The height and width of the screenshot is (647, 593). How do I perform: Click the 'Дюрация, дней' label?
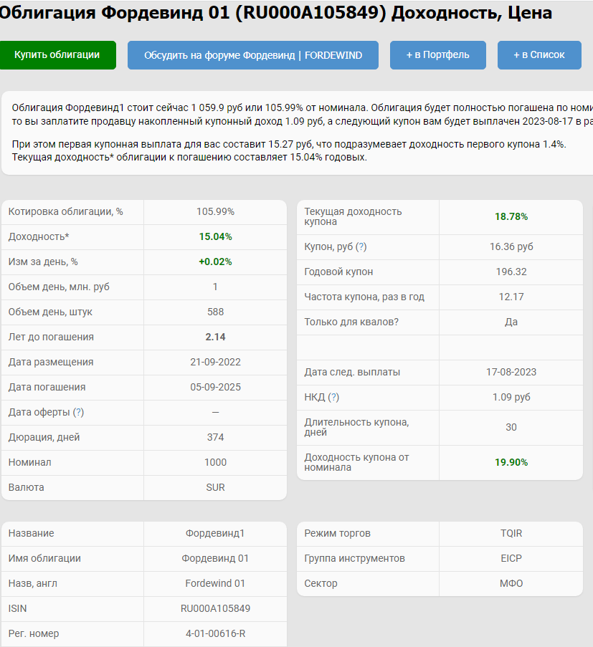[x=44, y=437]
